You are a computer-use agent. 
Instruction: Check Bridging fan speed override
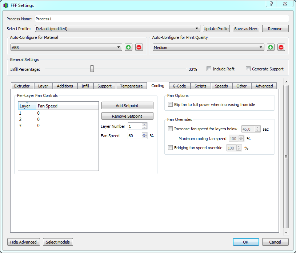[171, 148]
